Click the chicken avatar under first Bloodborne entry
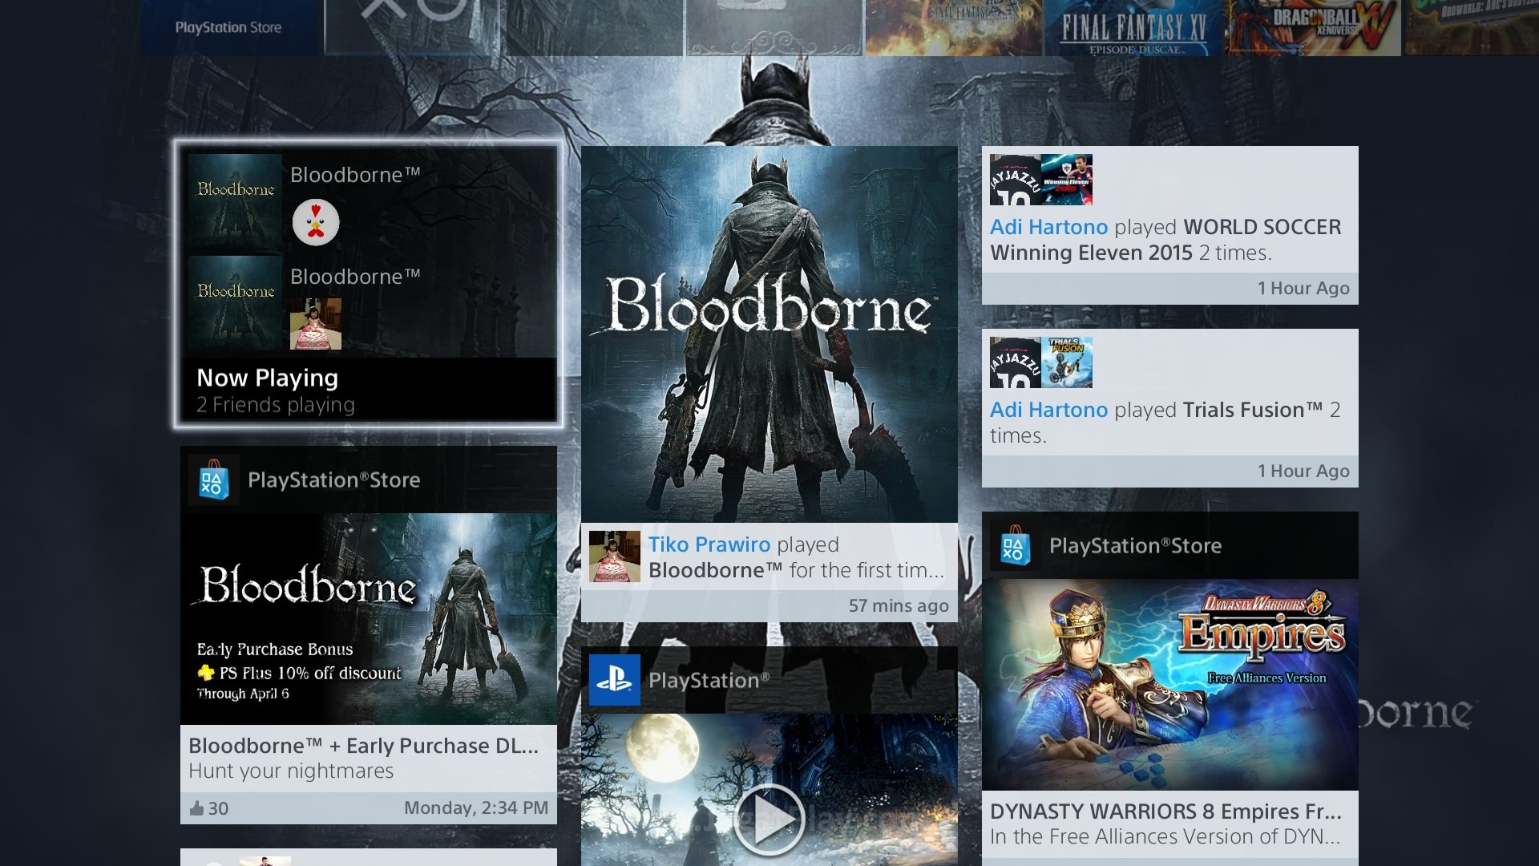The image size is (1539, 866). pyautogui.click(x=316, y=222)
